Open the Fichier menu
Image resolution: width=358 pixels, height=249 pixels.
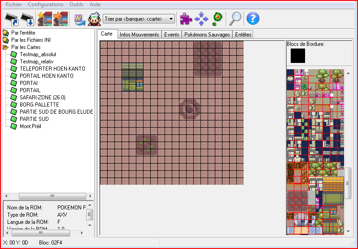[14, 4]
